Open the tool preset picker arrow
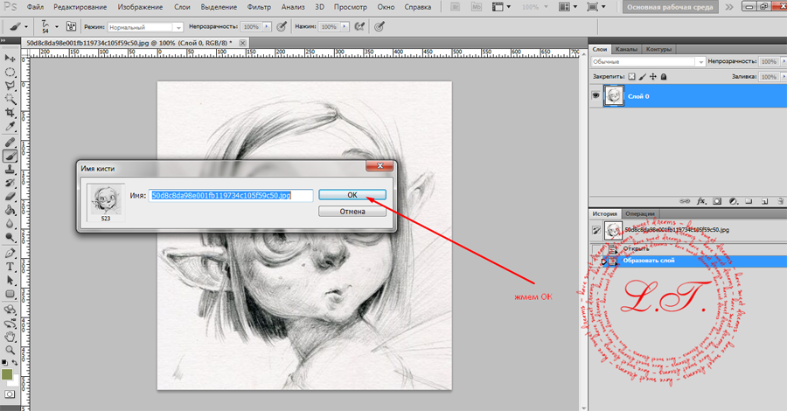The width and height of the screenshot is (787, 411). pyautogui.click(x=26, y=27)
